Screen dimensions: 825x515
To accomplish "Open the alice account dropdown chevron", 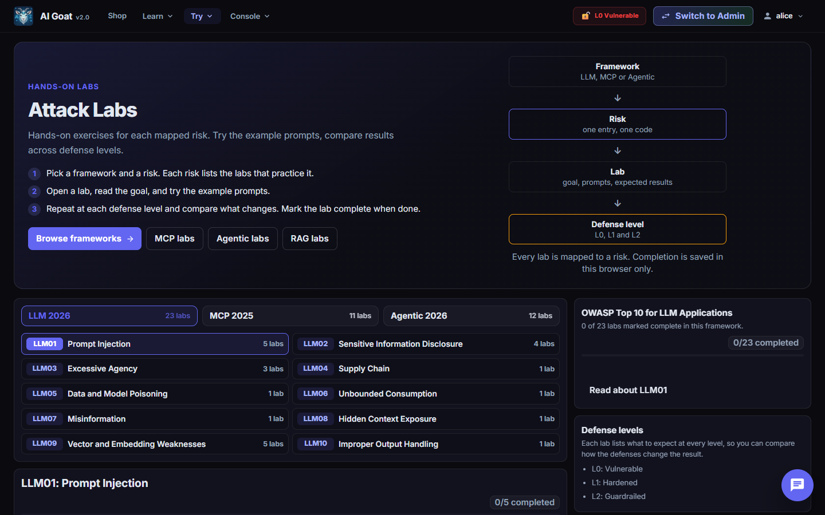I will (800, 16).
